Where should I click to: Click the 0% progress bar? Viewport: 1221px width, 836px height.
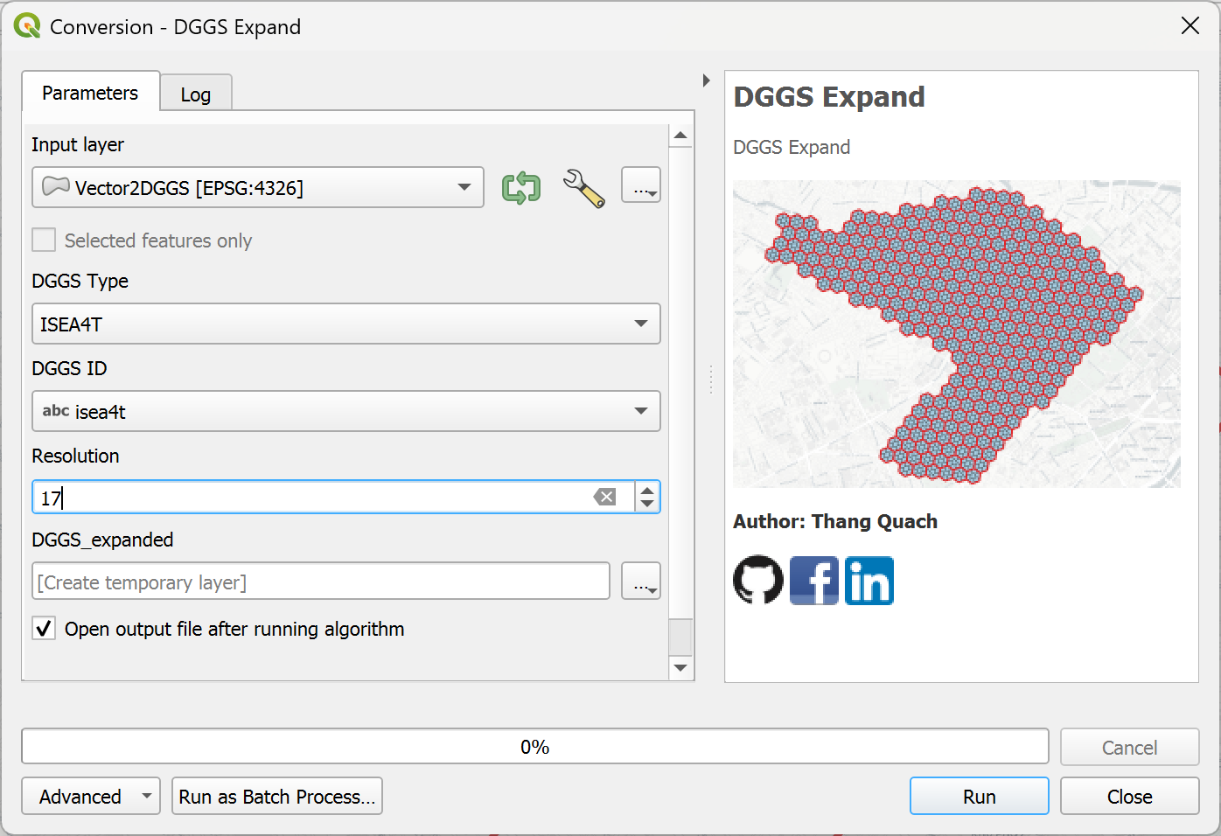(x=535, y=747)
